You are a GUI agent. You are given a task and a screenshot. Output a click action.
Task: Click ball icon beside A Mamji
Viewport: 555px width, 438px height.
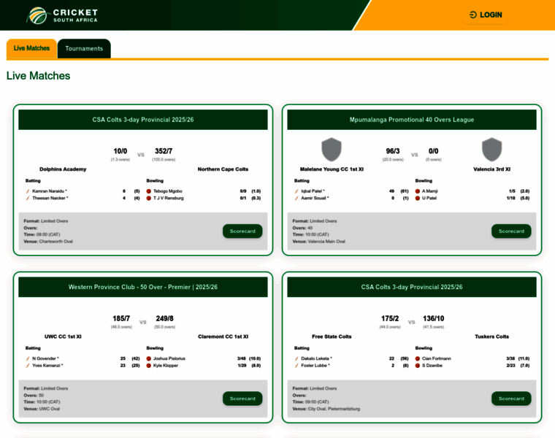point(417,191)
